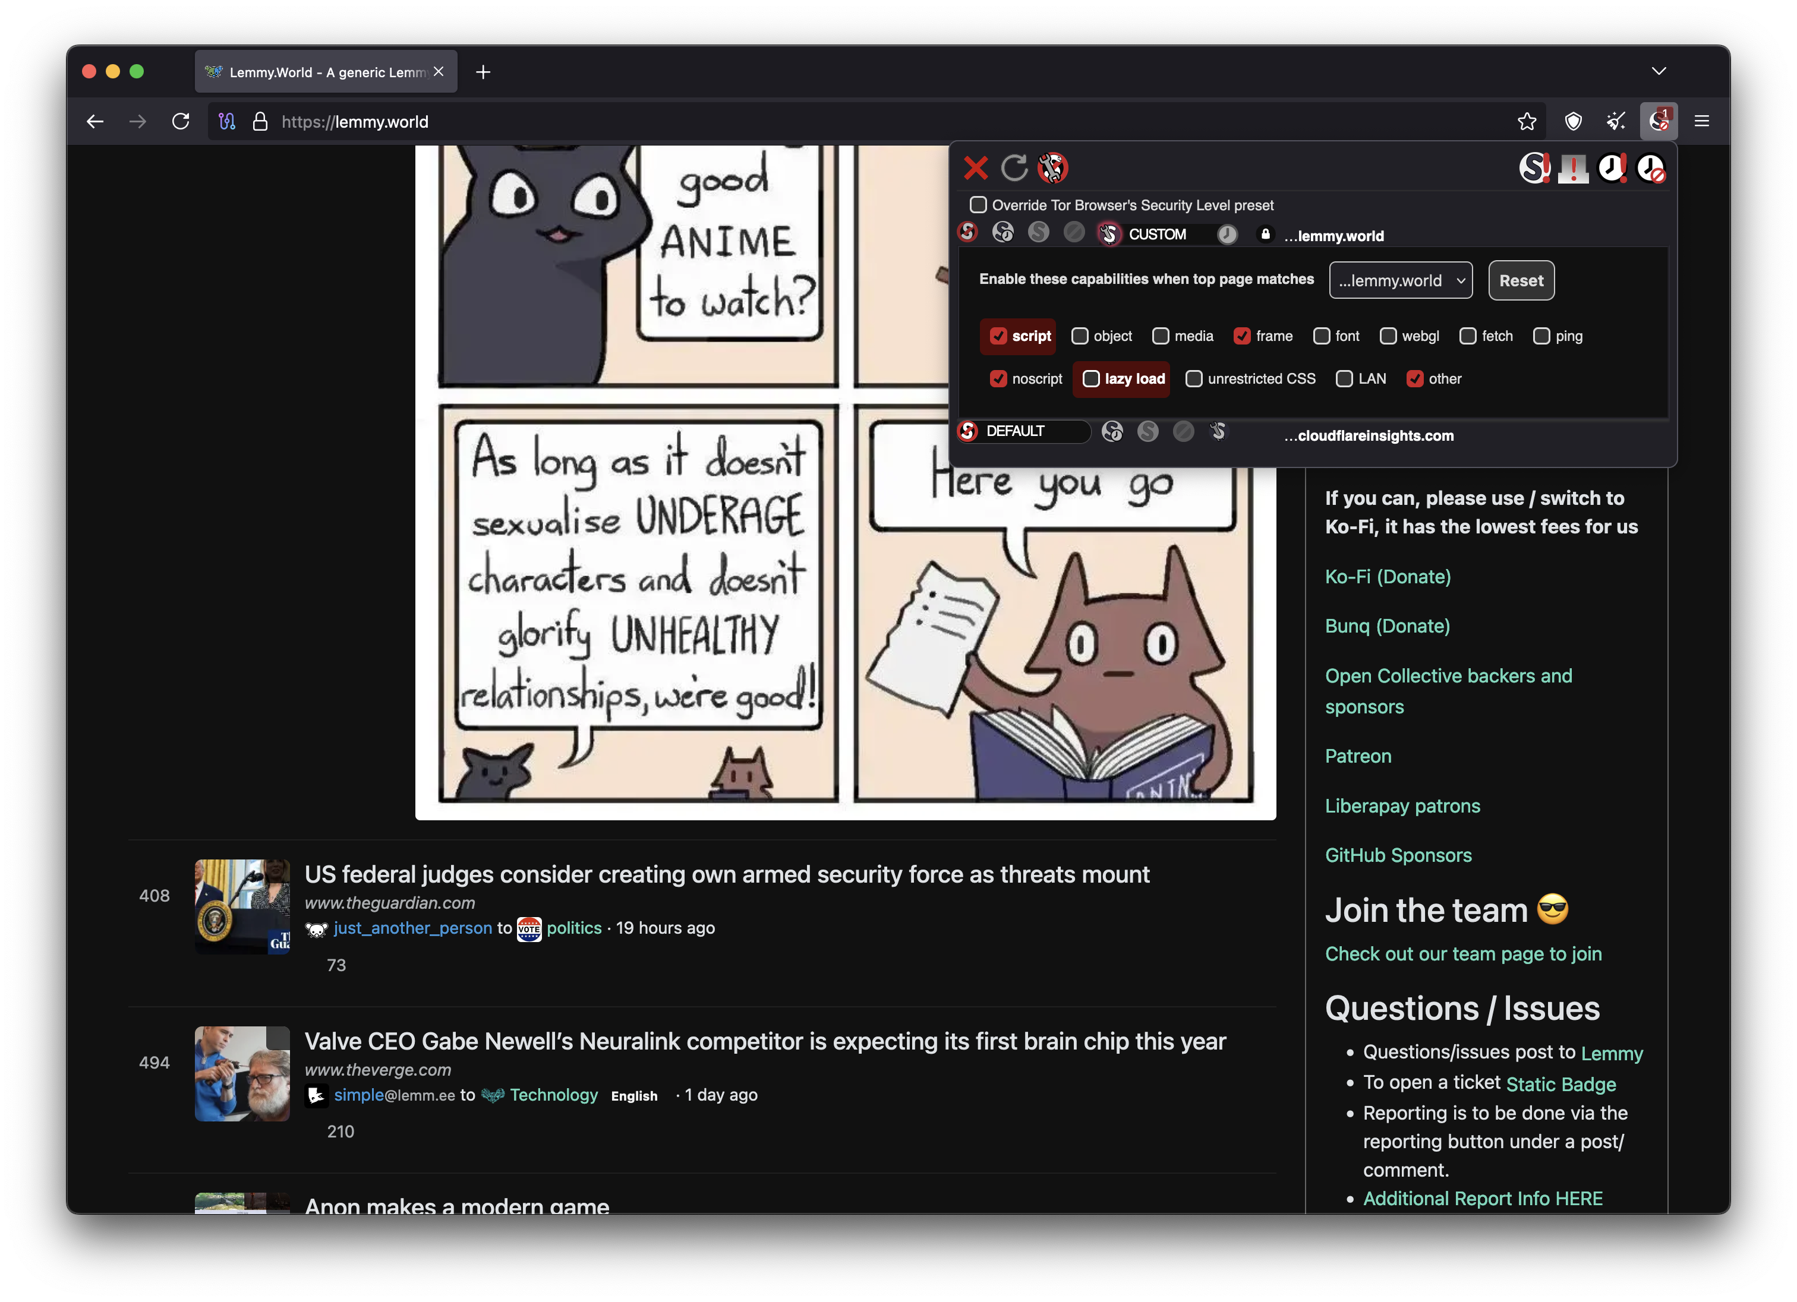The width and height of the screenshot is (1797, 1302).
Task: Set lemmy.world to Temp. Trusted preset
Action: point(1003,232)
